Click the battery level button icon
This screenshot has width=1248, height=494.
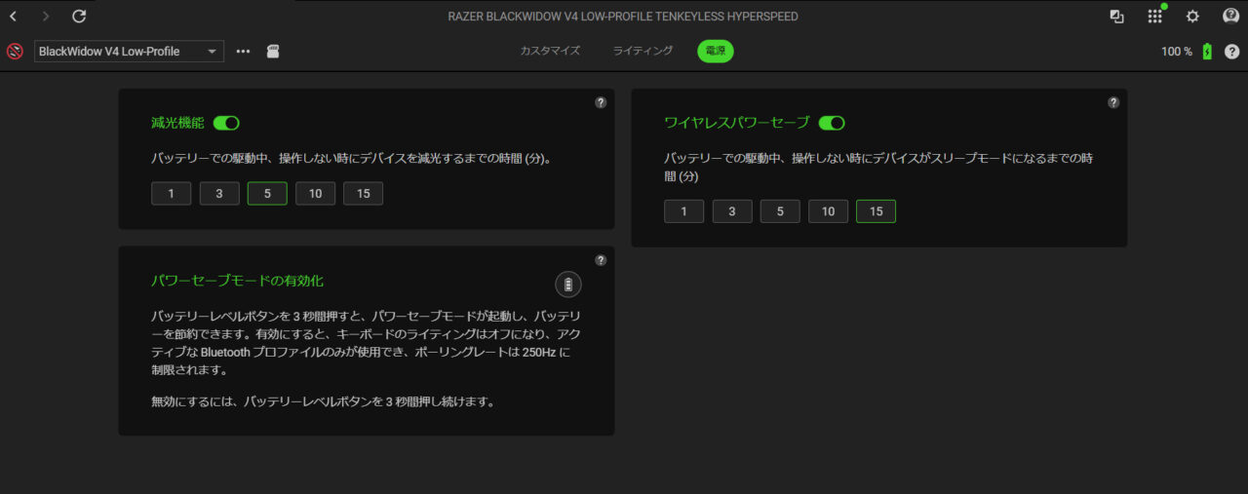click(568, 284)
